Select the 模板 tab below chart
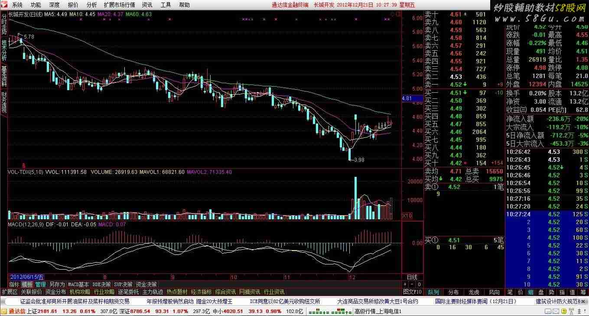This screenshot has width=589, height=316. [x=27, y=284]
